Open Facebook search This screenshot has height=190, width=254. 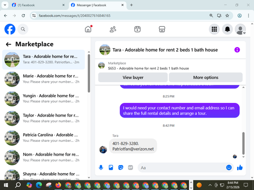[23, 29]
